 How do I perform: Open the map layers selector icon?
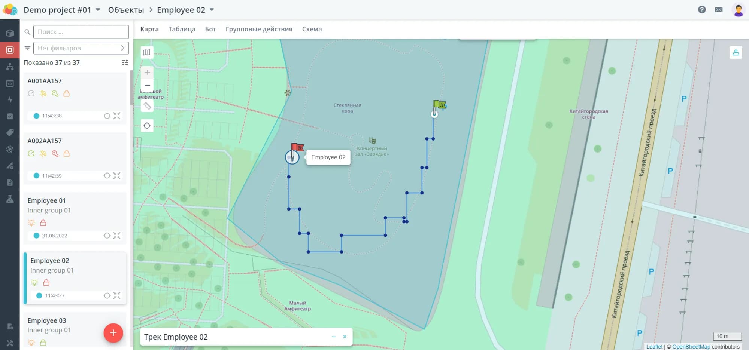(147, 52)
